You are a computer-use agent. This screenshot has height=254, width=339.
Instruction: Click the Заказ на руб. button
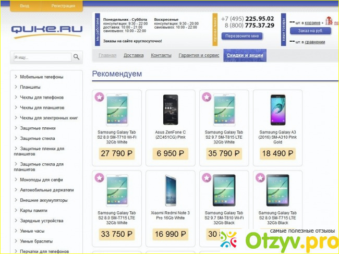[310, 31]
